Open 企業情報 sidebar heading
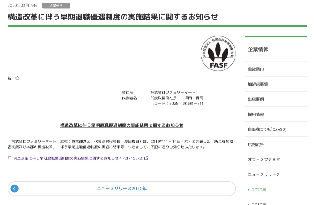This screenshot has width=314, height=205. tap(258, 49)
